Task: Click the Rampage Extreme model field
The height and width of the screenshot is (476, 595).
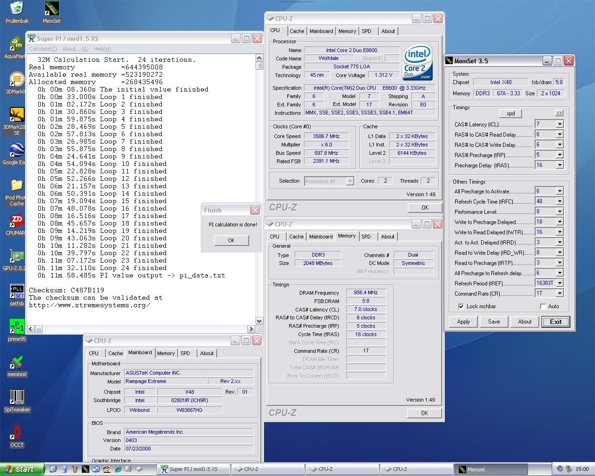Action: tap(166, 381)
